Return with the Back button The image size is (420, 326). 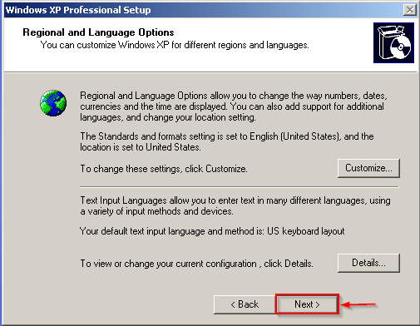pyautogui.click(x=245, y=304)
